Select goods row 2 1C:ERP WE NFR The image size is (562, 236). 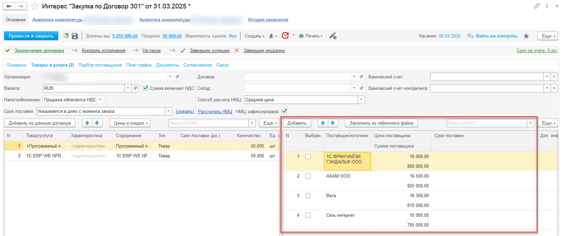tap(141, 155)
